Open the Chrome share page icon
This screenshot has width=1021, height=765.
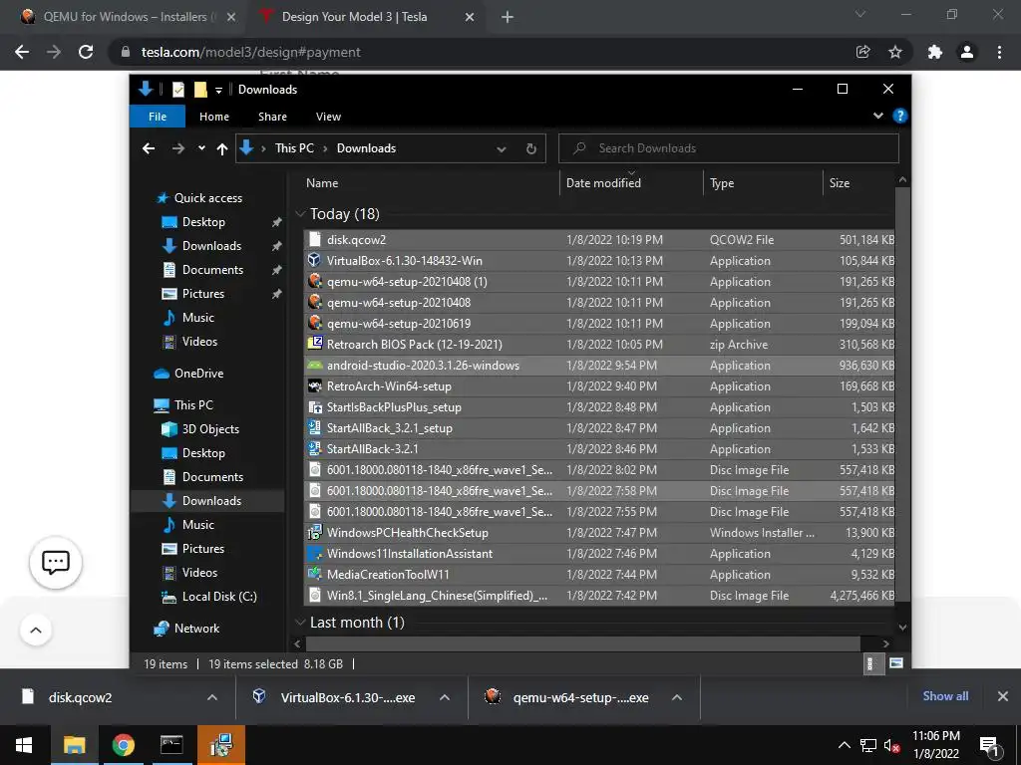tap(862, 52)
